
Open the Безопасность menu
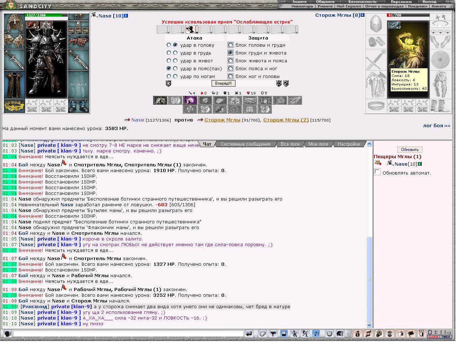(362, 2)
